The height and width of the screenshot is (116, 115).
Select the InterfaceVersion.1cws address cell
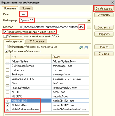70,88
